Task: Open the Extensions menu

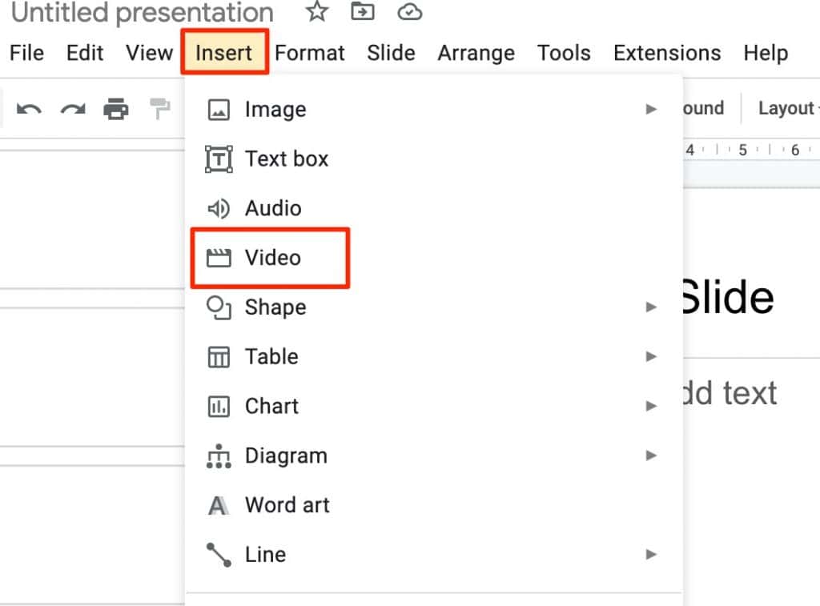Action: pos(667,53)
